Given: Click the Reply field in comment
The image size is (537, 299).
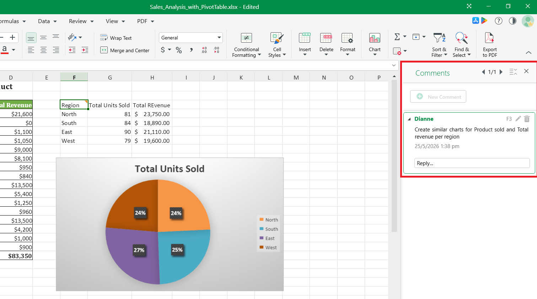Looking at the screenshot, I should (472, 163).
